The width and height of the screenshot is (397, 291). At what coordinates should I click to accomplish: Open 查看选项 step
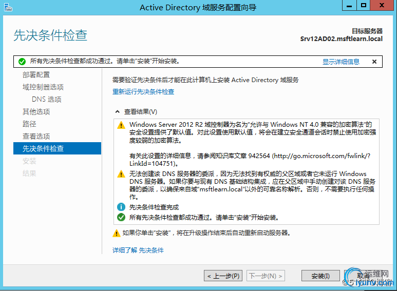(36, 136)
